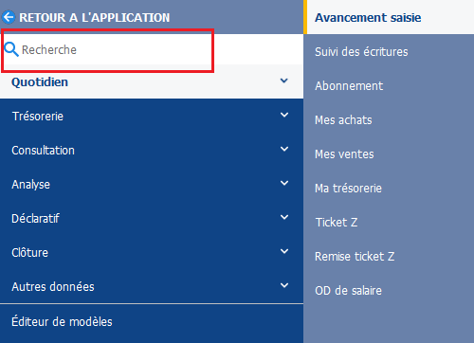The image size is (474, 343).
Task: Expand the Consultation chevron
Action: pyautogui.click(x=284, y=149)
